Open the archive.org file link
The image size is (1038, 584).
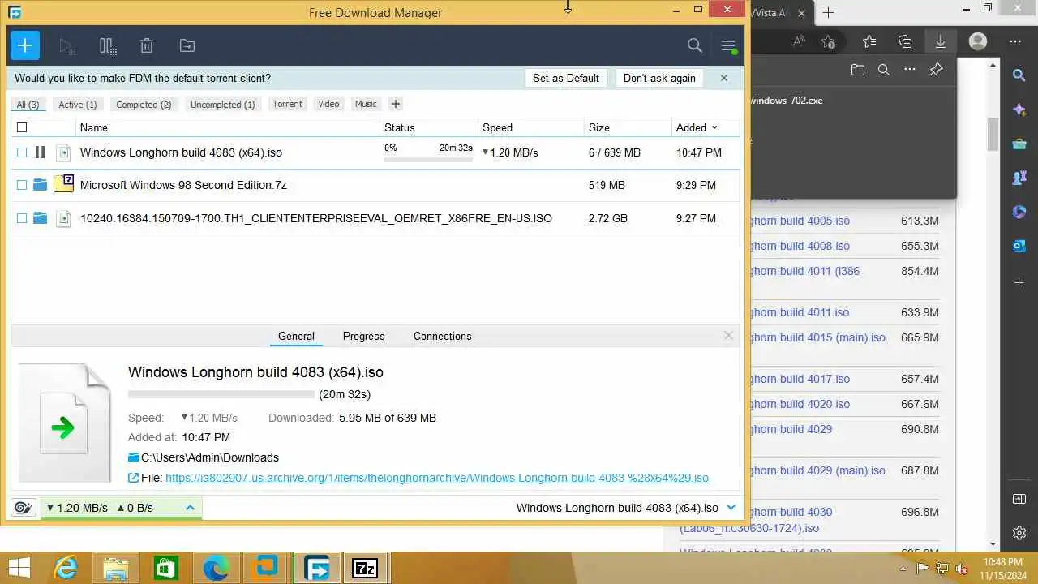tap(437, 478)
